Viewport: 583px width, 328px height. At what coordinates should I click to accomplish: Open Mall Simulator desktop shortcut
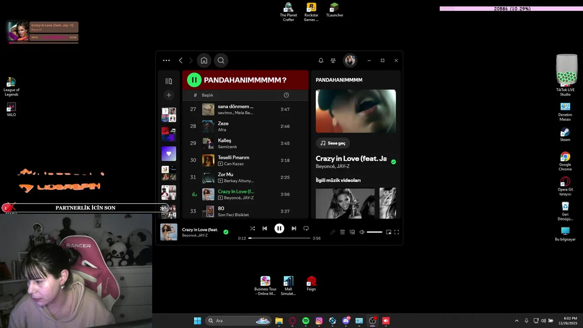[288, 286]
